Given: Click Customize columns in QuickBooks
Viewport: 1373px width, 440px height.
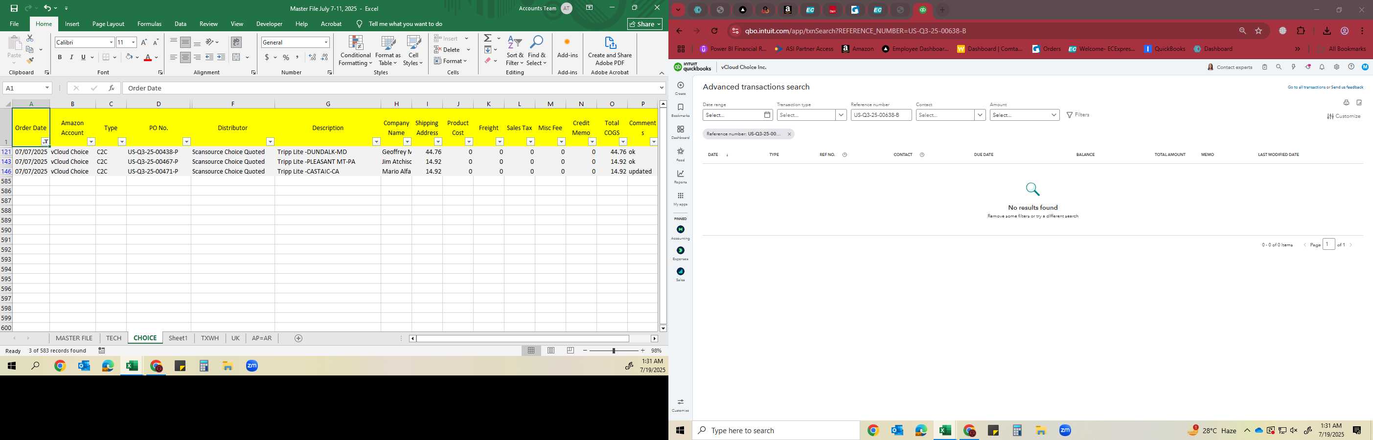Looking at the screenshot, I should tap(1343, 116).
